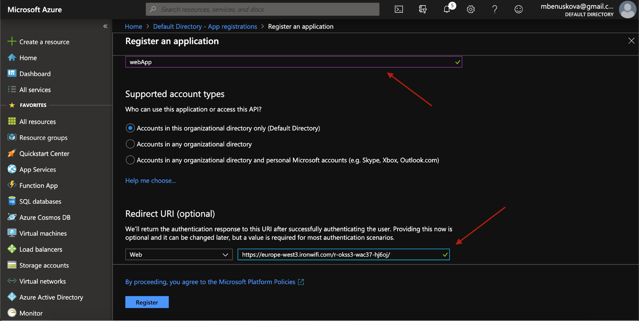This screenshot has height=321, width=639.
Task: Select SQL databases in sidebar
Action: click(x=40, y=201)
